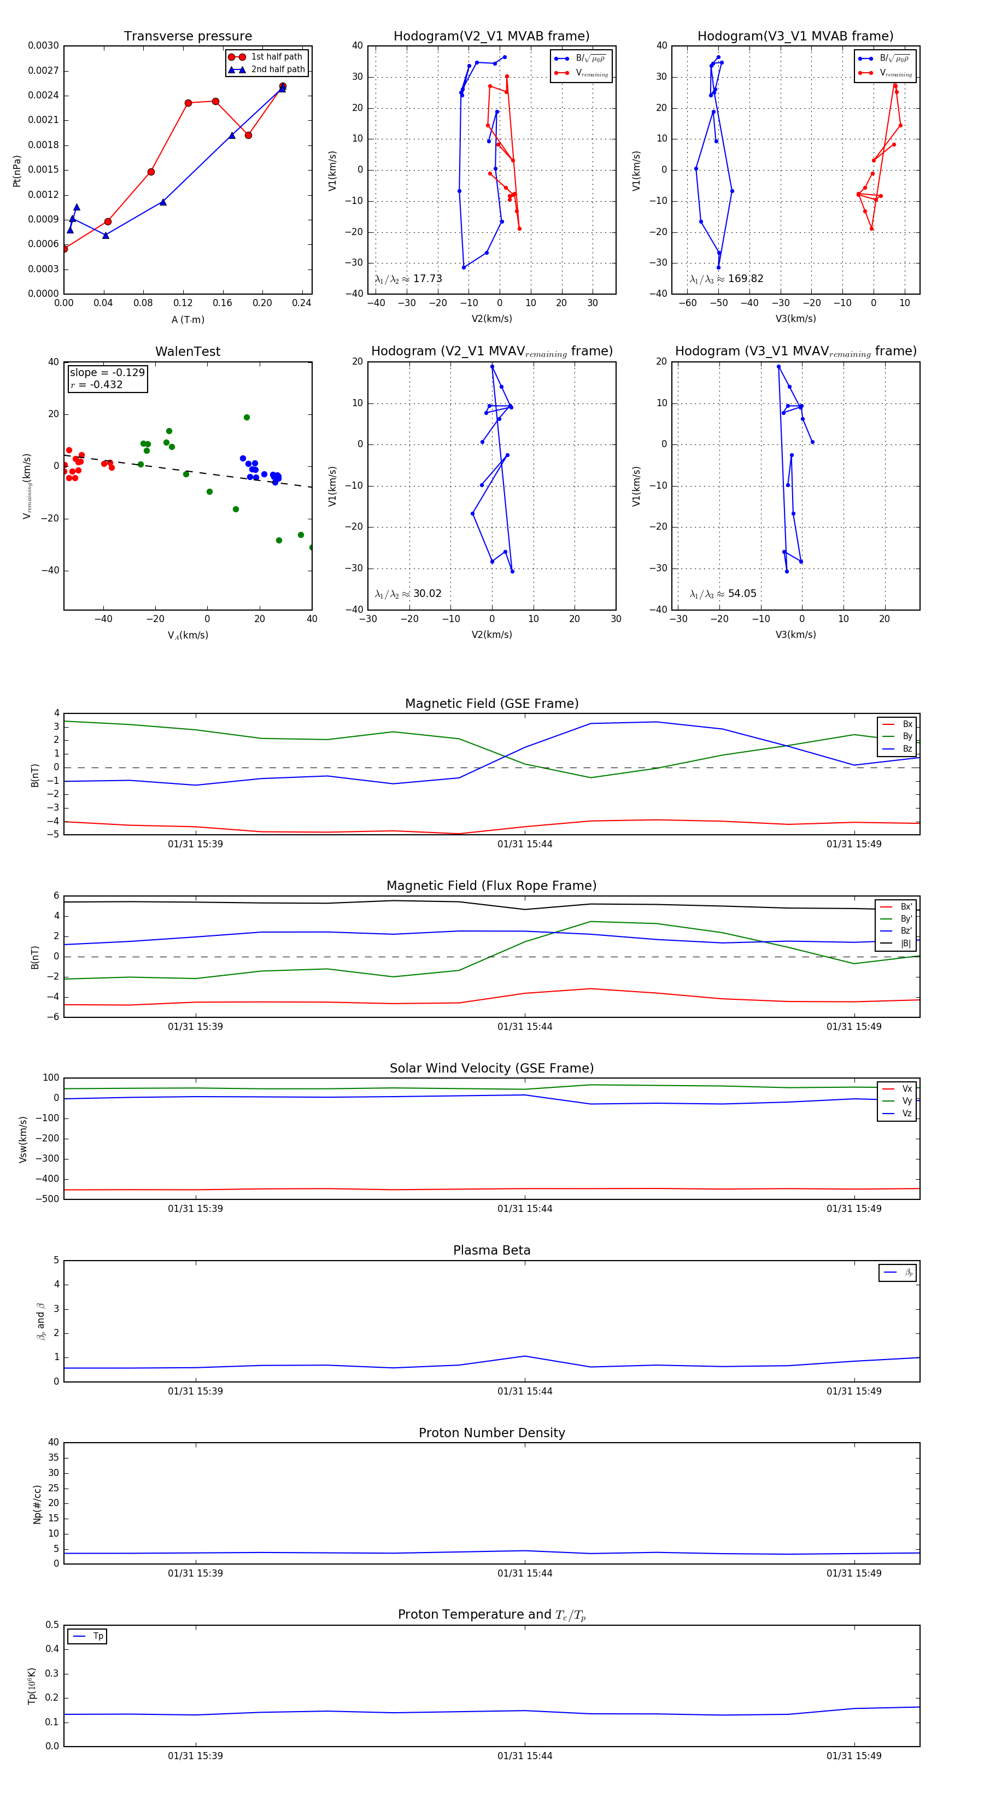Click the '2nd half path' legend entry

click(267, 69)
